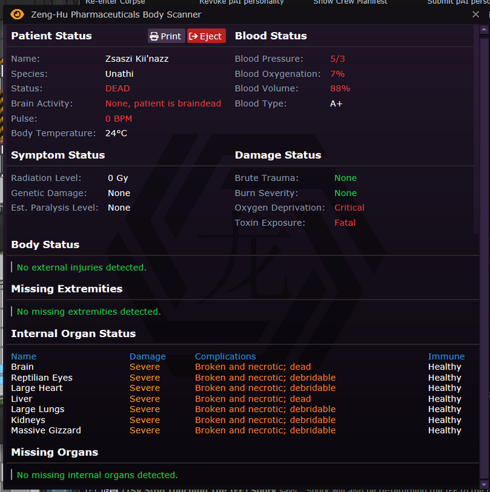The width and height of the screenshot is (490, 492).
Task: Click the Revoke pAI personality button
Action: [x=241, y=3]
